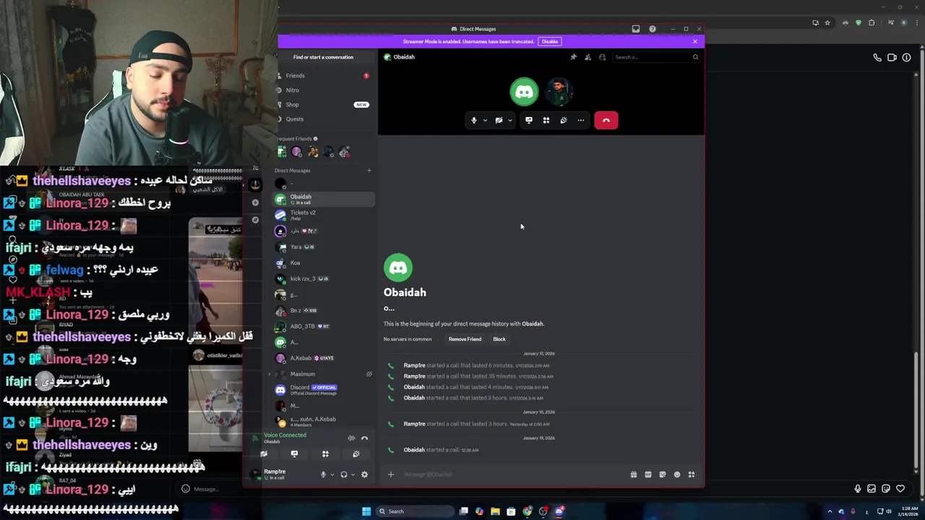Share screen from the voice panel row
The image size is (925, 520).
294,454
